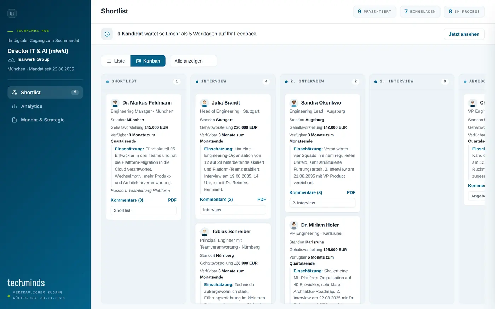This screenshot has height=309, width=495.
Task: Open stage dropdown on Julia Brandt's card
Action: click(233, 210)
